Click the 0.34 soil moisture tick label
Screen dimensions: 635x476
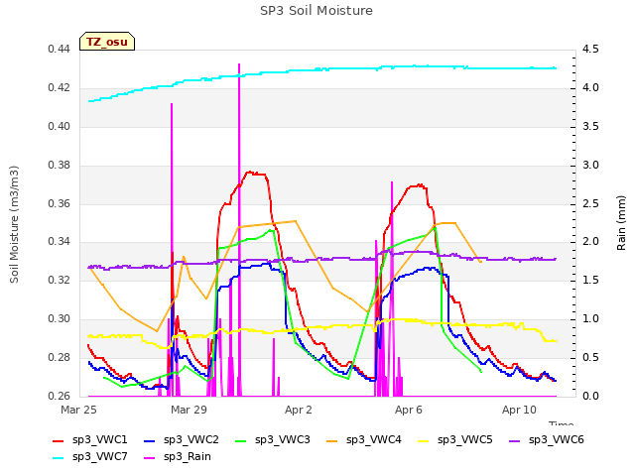pyautogui.click(x=59, y=242)
